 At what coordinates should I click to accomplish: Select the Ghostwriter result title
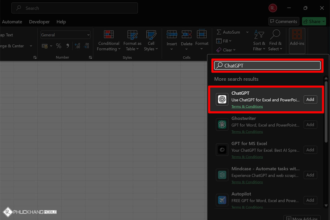[244, 118]
